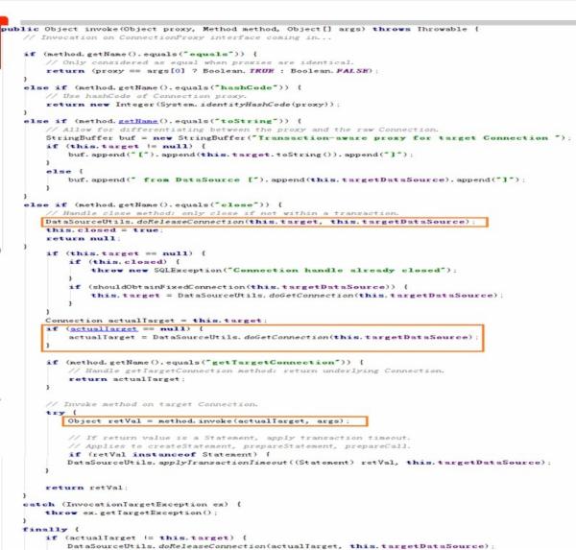Click the 'this.closed = true;' line
Viewport: 576px width, 550px height.
(x=105, y=230)
